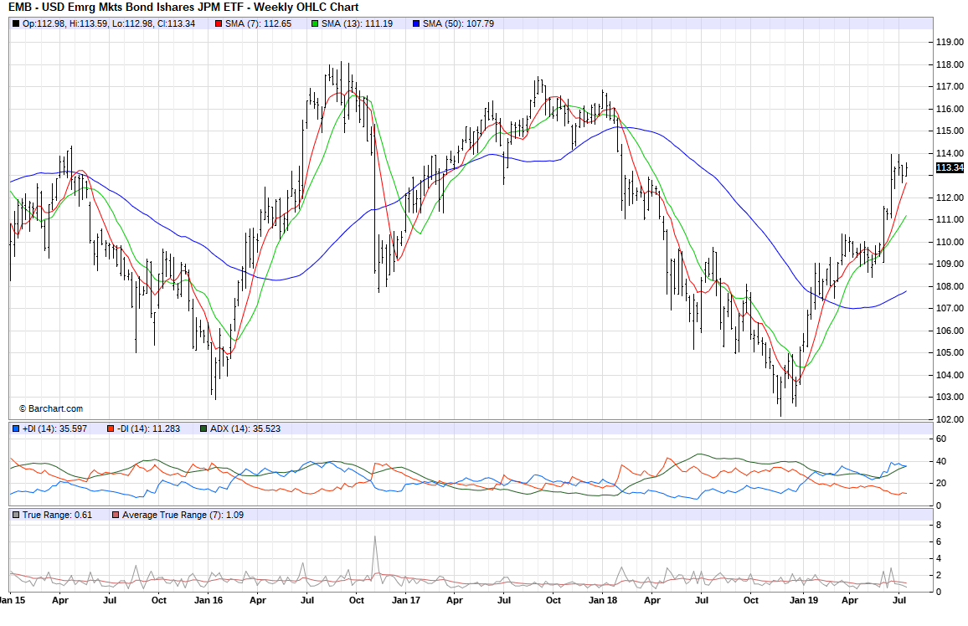Select the green SMA (13) legend swatch
Image resolution: width=968 pixels, height=626 pixels.
tap(315, 24)
